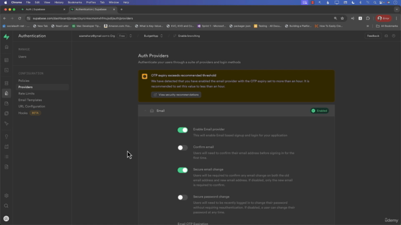Image resolution: width=401 pixels, height=225 pixels.
Task: Turn on the Confirm email toggle
Action: coord(182,147)
